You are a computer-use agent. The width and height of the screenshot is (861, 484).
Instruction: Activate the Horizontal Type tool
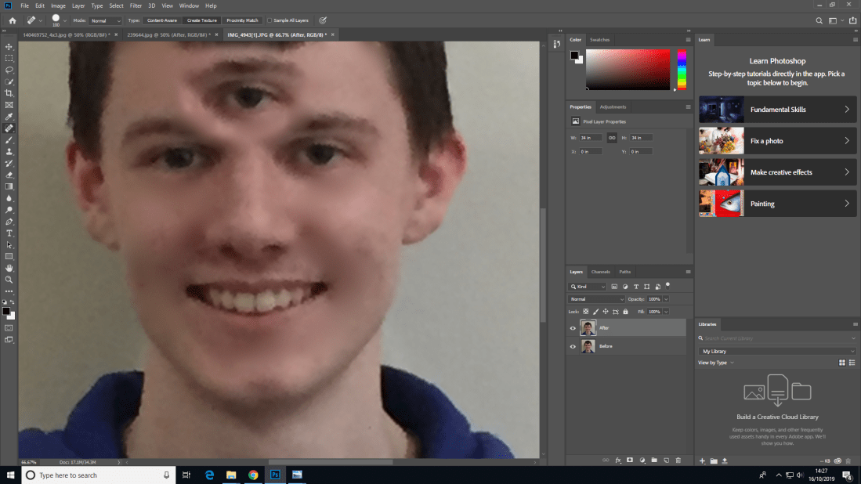9,233
